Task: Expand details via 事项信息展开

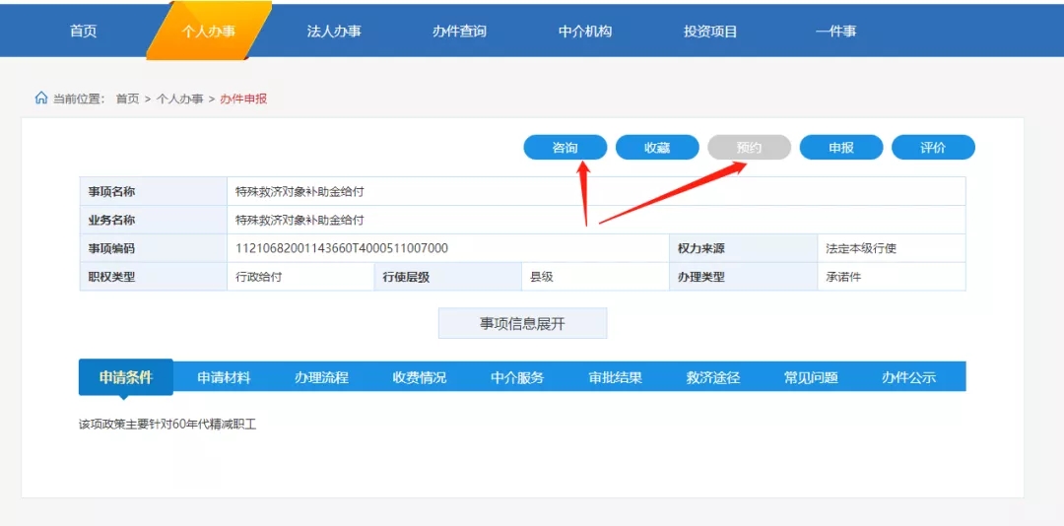Action: tap(522, 323)
